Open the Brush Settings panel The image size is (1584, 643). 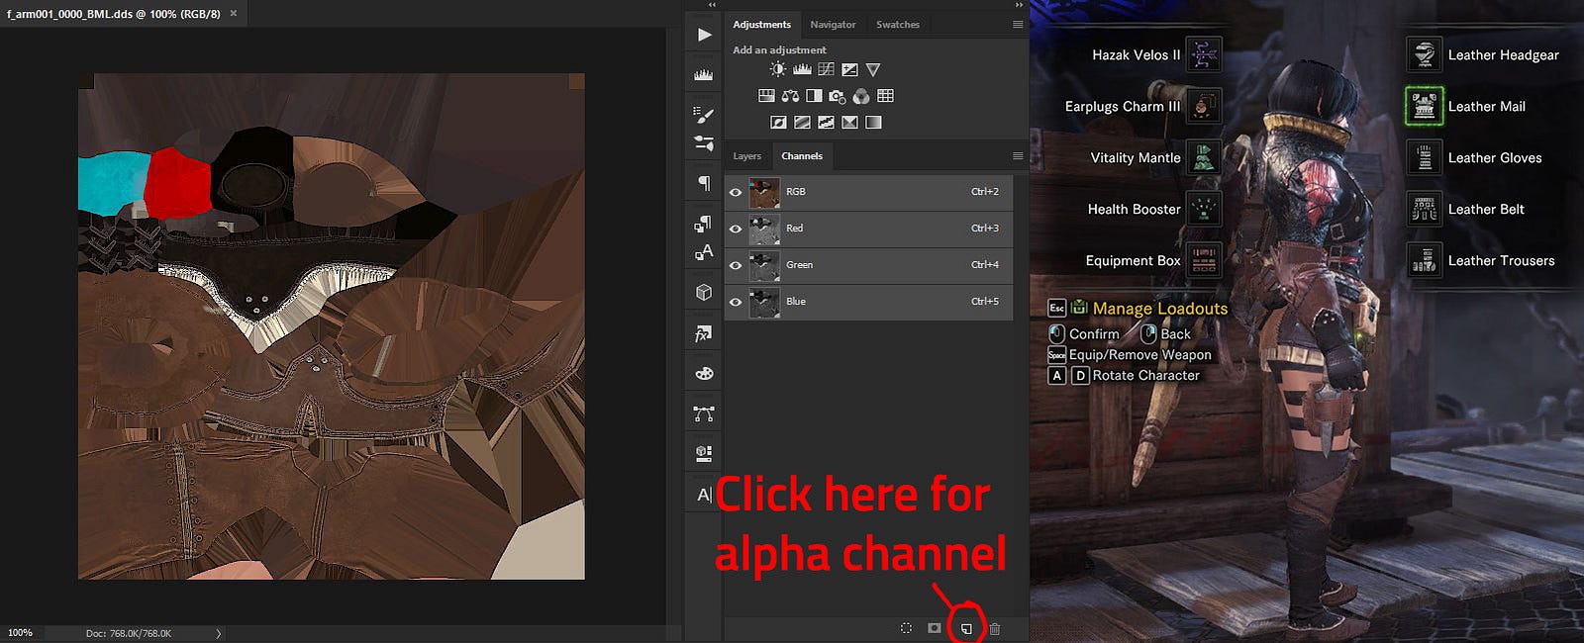pos(704,115)
